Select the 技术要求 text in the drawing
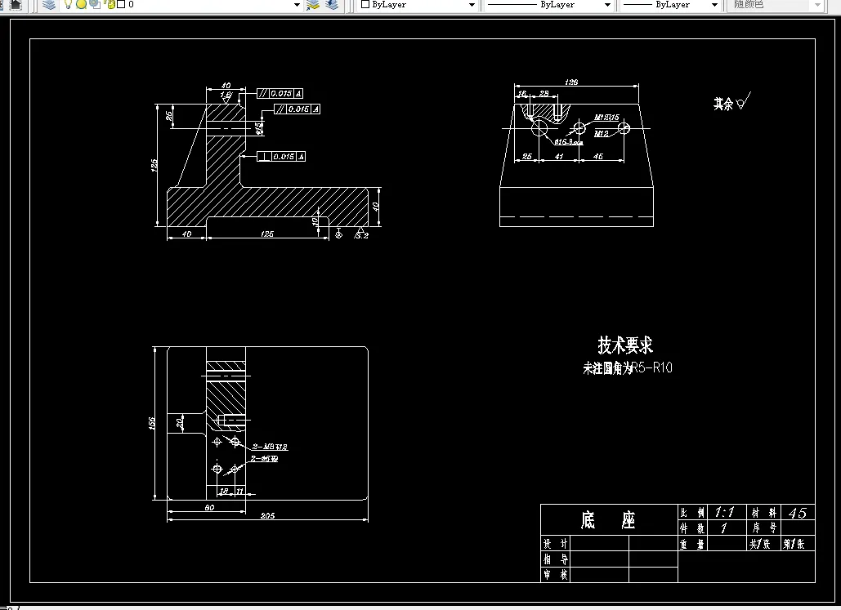 pyautogui.click(x=624, y=344)
